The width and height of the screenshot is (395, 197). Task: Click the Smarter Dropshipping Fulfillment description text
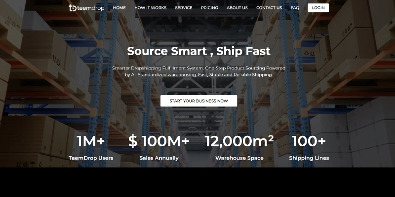click(x=199, y=71)
